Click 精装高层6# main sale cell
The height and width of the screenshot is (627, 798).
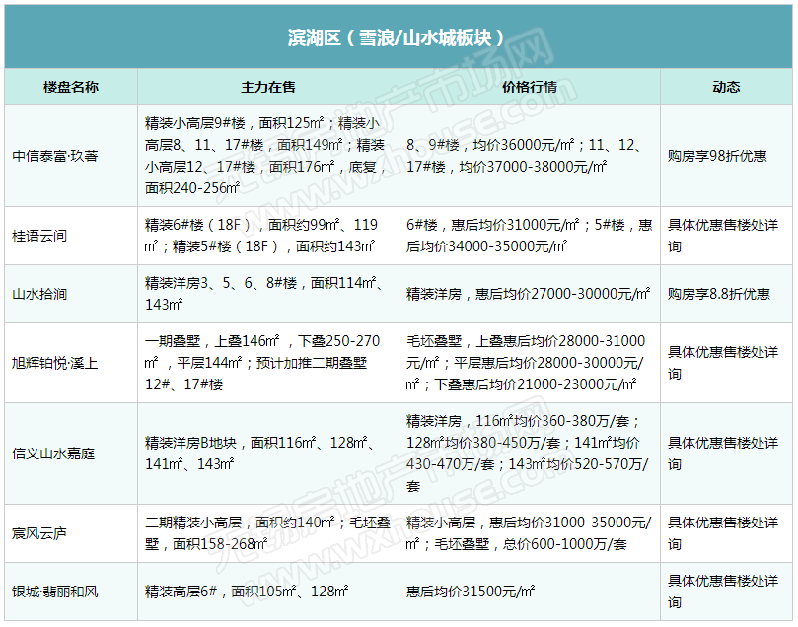[x=247, y=592]
